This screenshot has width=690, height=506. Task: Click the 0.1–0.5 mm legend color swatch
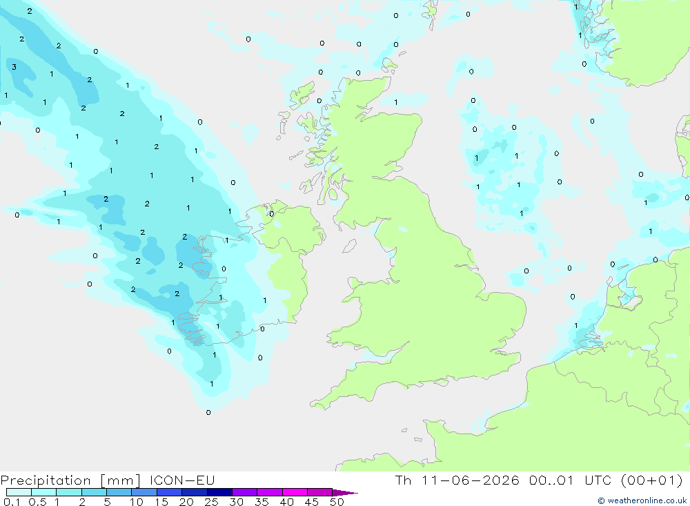pyautogui.click(x=19, y=492)
